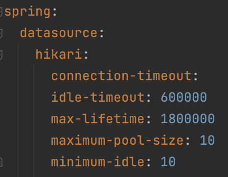228x177 pixels.
Task: Click the 'hikari' key
Action: coord(59,54)
